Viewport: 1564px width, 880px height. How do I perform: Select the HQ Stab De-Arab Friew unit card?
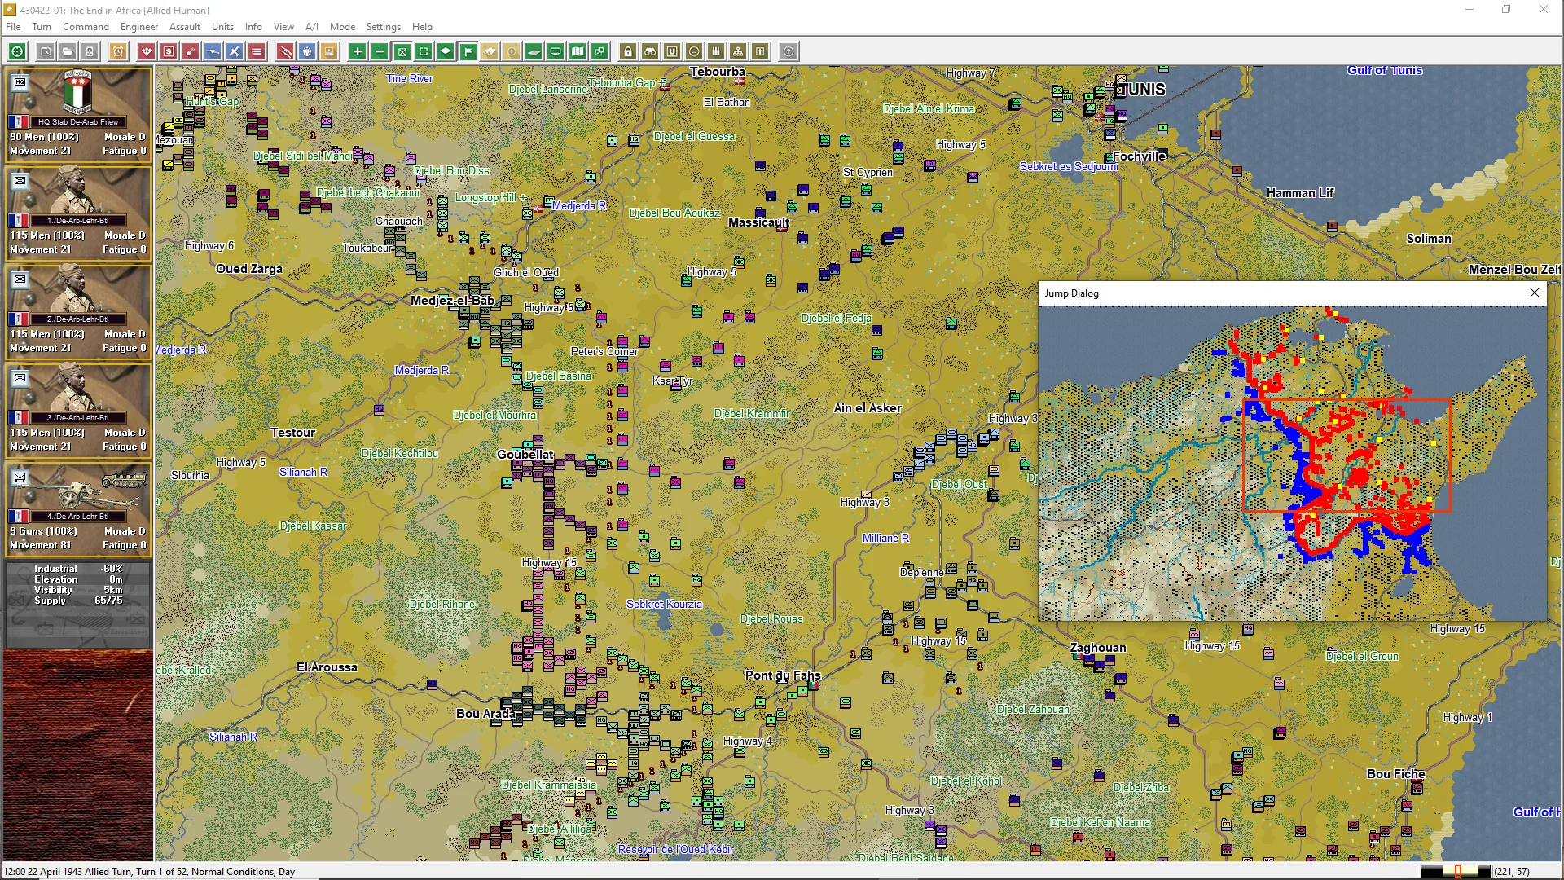click(78, 113)
